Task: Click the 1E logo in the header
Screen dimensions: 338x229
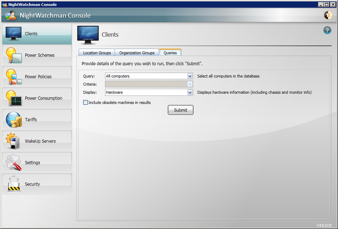Action: pos(327,16)
